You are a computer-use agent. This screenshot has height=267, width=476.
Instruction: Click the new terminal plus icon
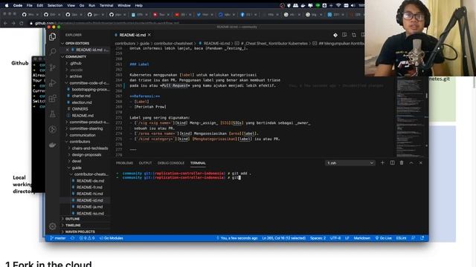382,163
